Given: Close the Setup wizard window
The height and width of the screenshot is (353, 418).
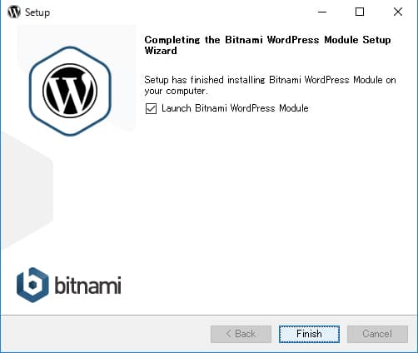Looking at the screenshot, I should click(x=398, y=12).
